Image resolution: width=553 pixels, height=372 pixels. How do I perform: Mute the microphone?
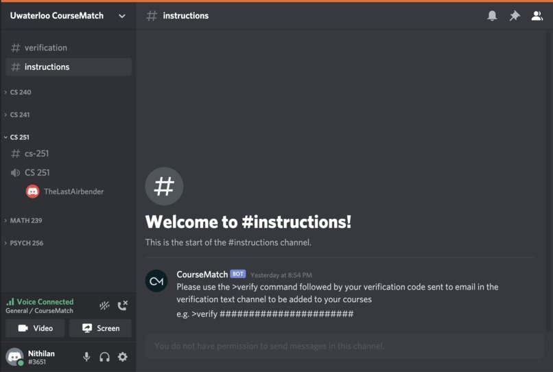(86, 357)
